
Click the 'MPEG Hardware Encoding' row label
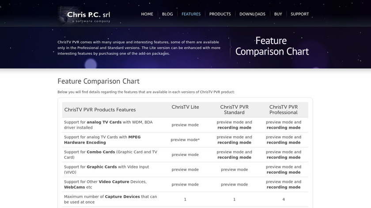(x=102, y=140)
